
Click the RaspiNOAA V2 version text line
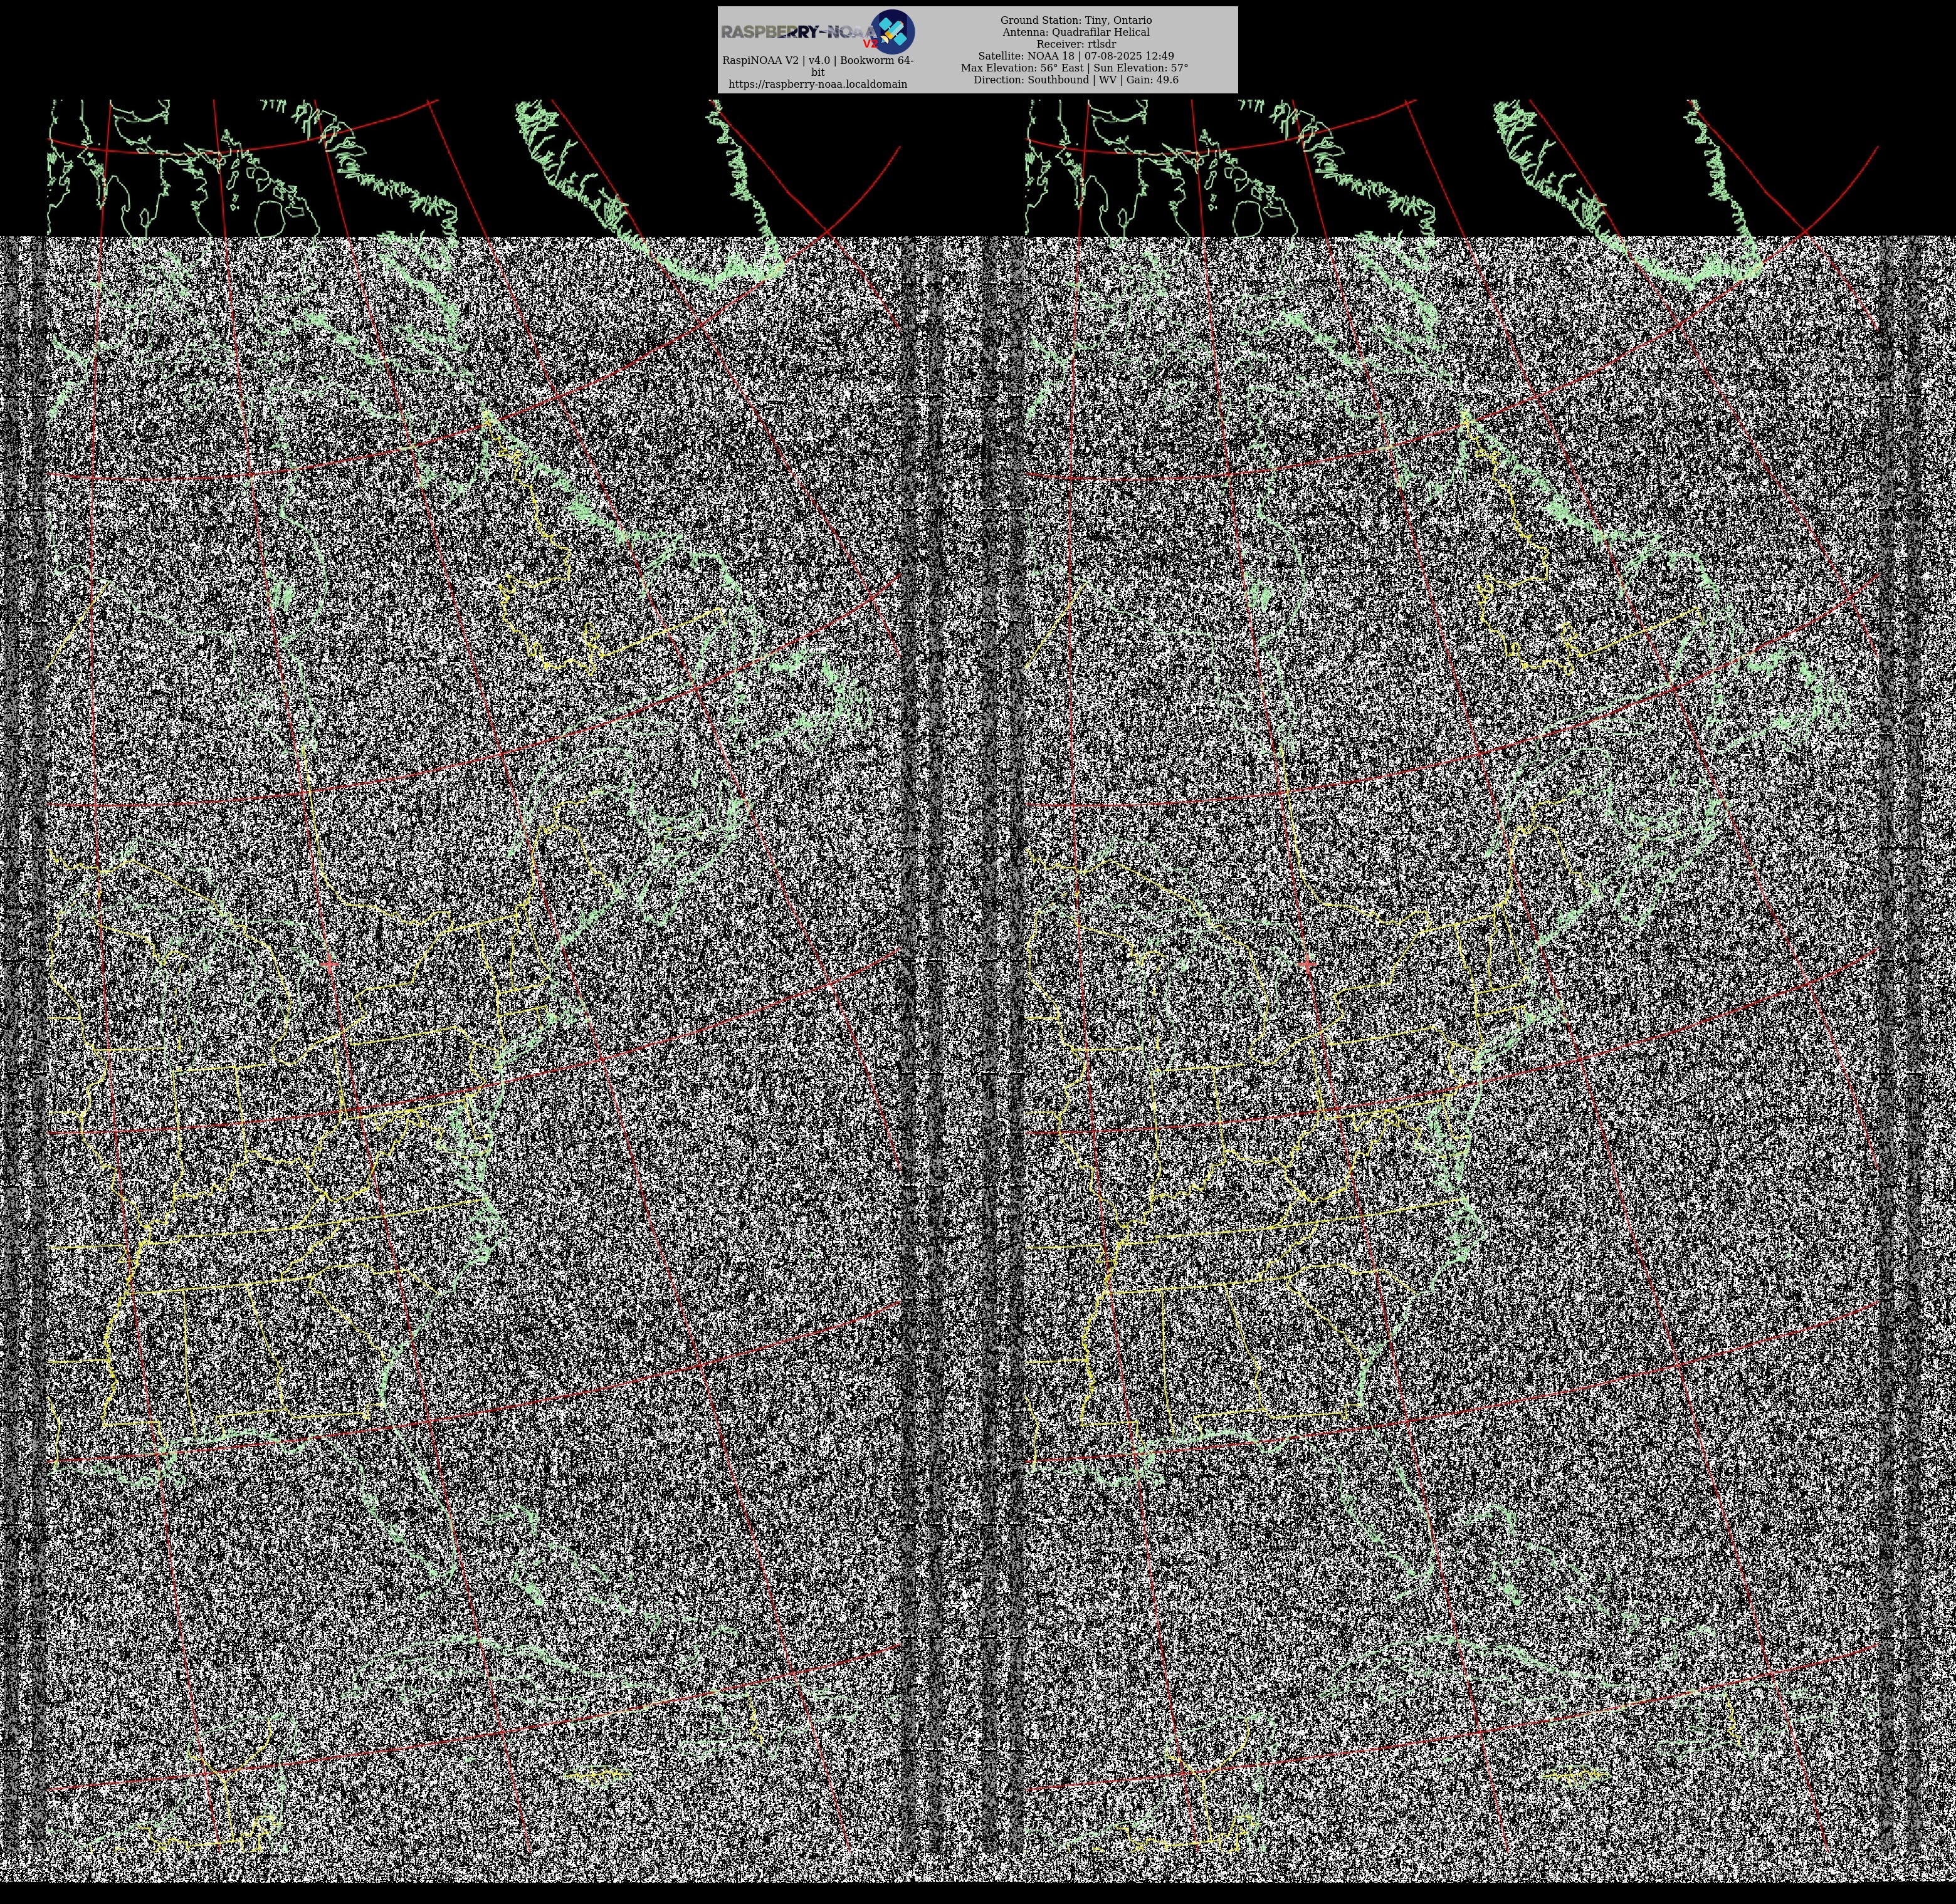coord(818,60)
